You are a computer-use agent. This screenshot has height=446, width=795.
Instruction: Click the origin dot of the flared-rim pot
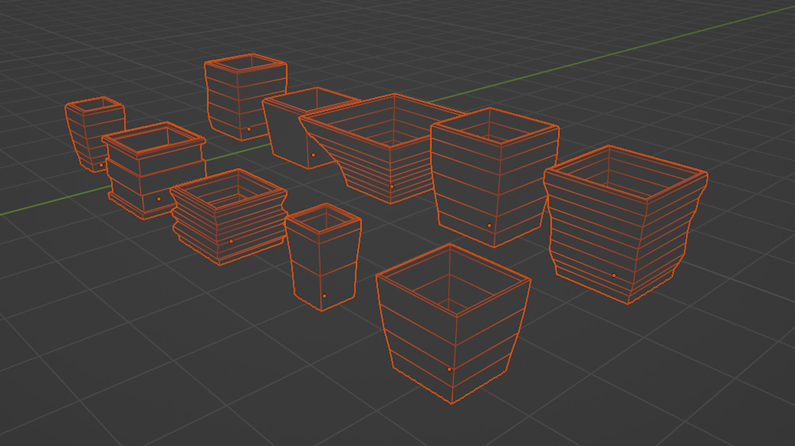pos(159,199)
